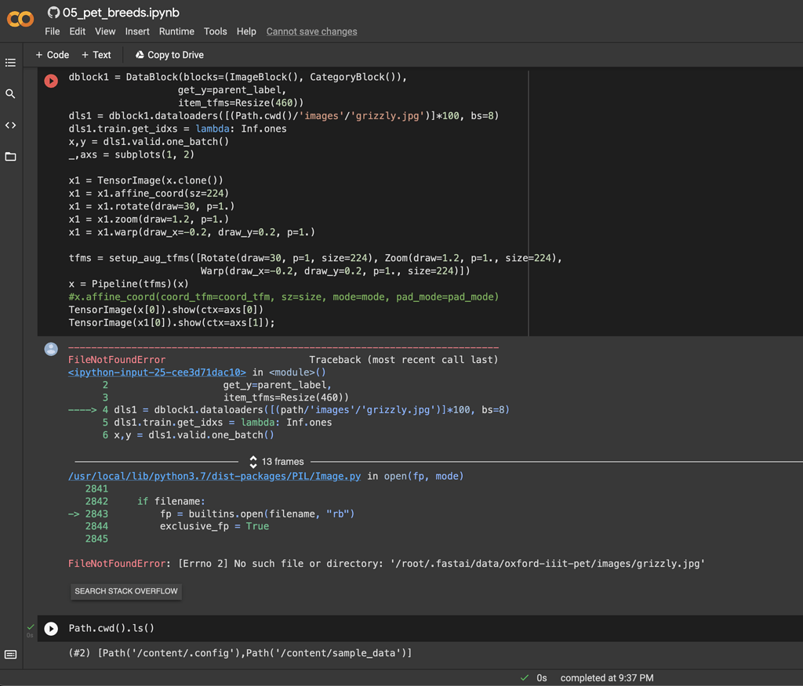Click the Copy to Drive button
Viewport: 803px width, 686px height.
[169, 55]
